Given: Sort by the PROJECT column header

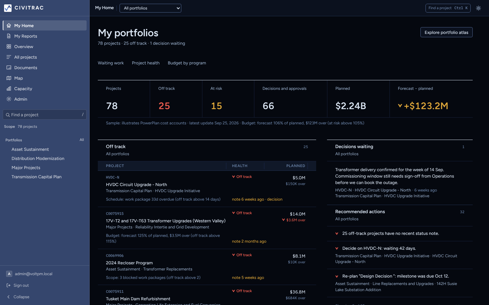Looking at the screenshot, I should [115, 166].
